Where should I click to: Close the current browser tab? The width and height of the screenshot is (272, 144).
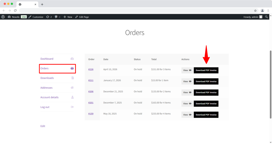(35, 4)
